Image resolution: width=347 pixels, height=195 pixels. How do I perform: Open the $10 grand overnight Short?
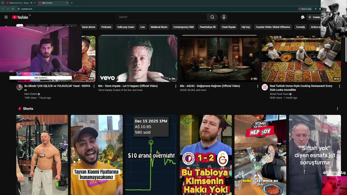tap(151, 155)
